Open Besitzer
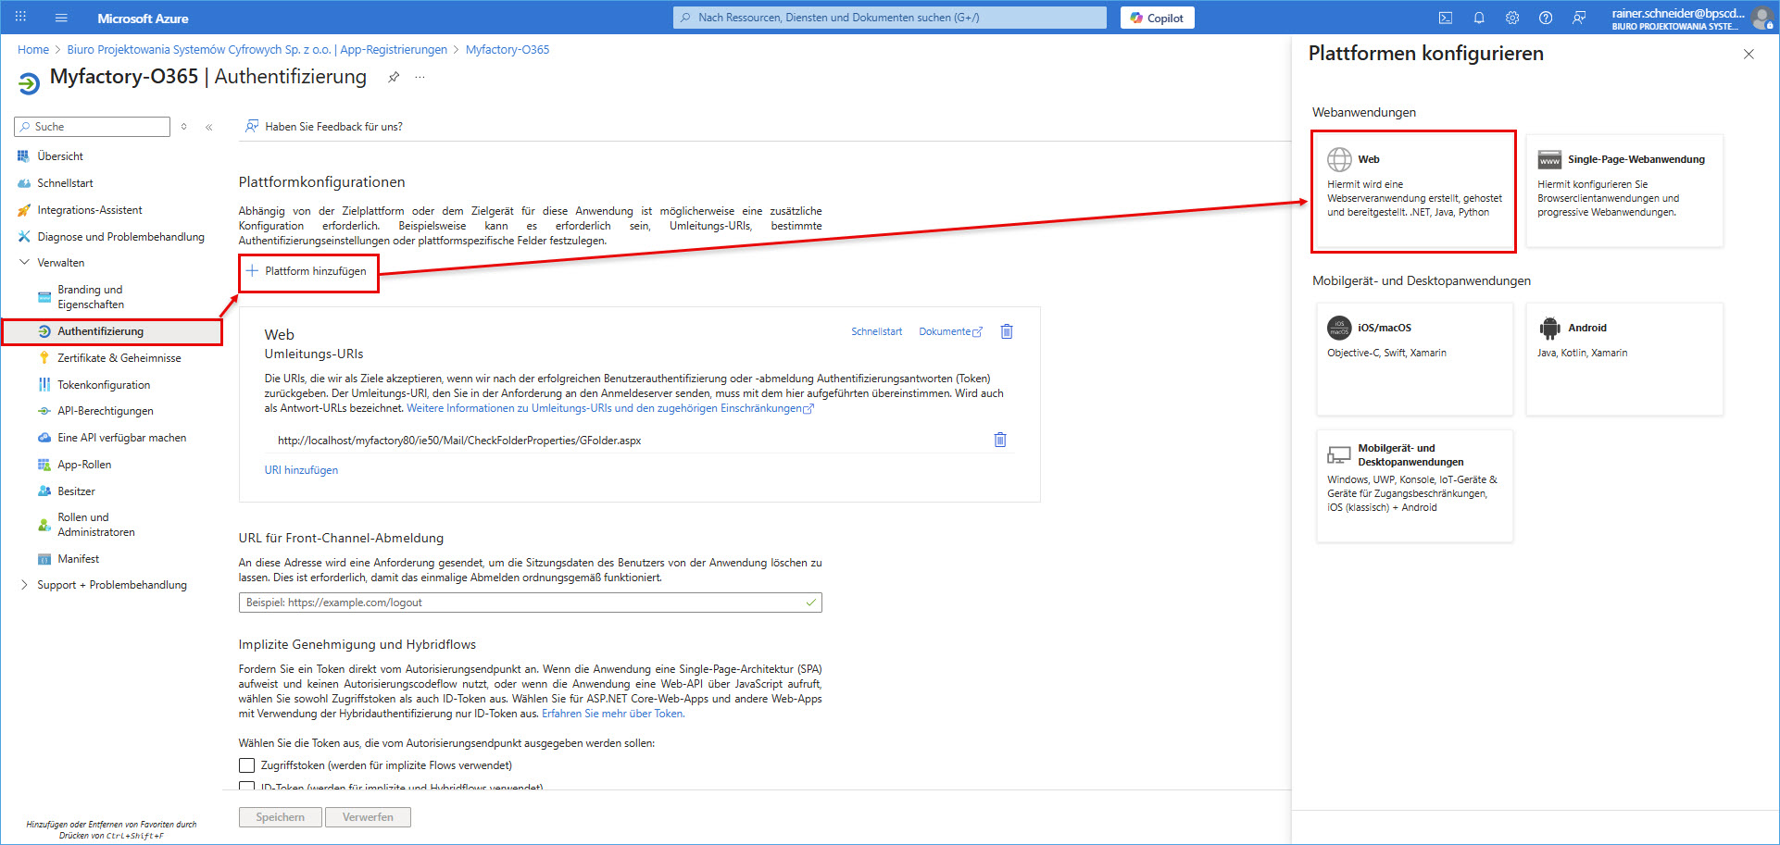The image size is (1780, 845). [x=76, y=491]
